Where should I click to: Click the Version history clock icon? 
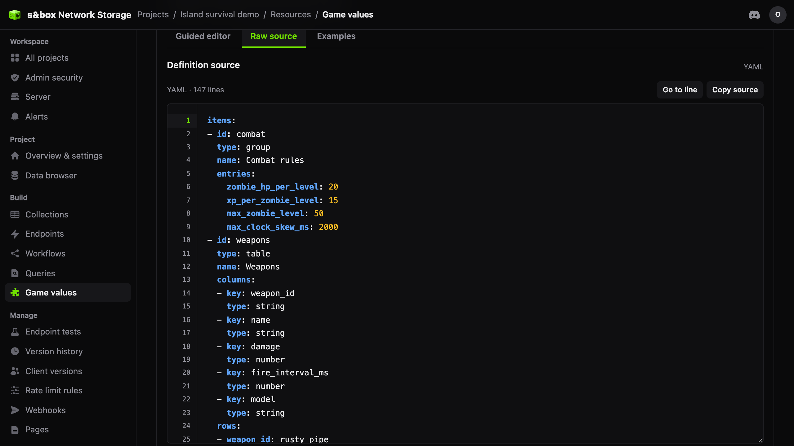point(15,351)
